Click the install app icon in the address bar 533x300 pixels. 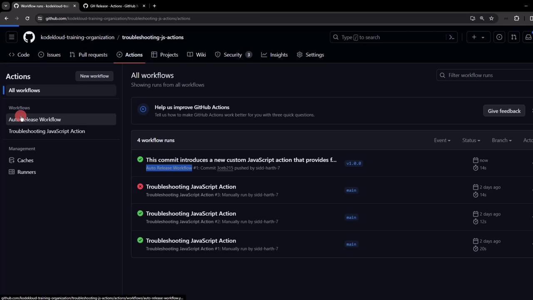pyautogui.click(x=473, y=18)
